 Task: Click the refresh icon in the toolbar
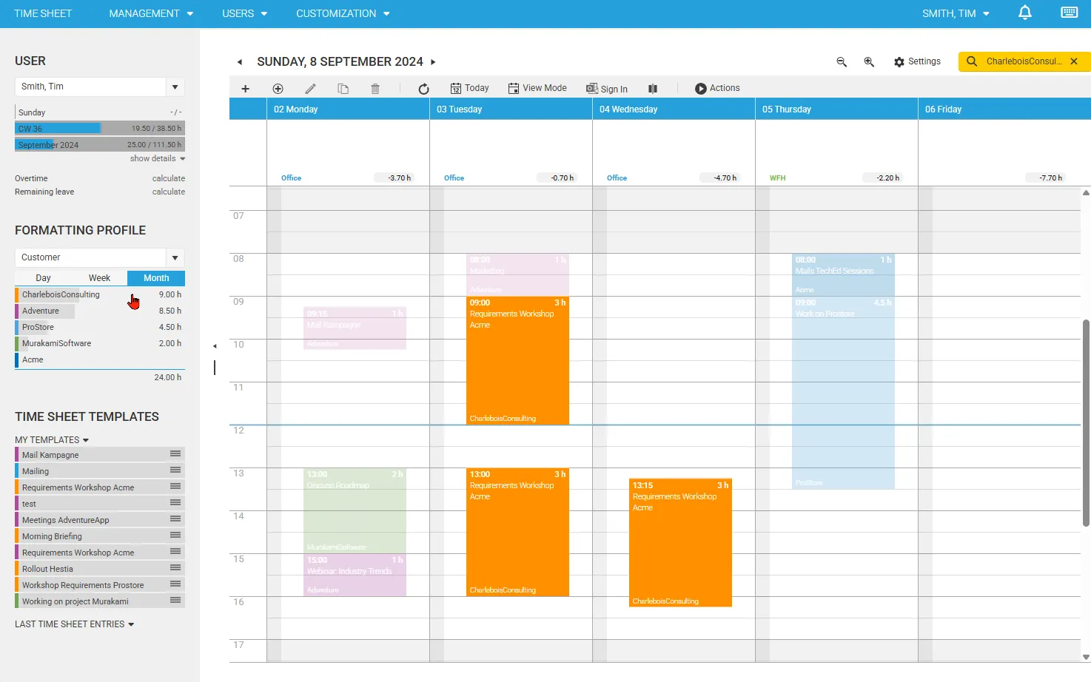click(x=423, y=88)
